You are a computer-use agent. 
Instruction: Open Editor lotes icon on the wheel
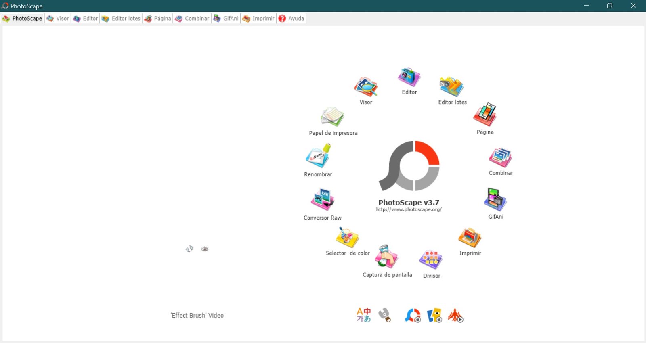(451, 87)
